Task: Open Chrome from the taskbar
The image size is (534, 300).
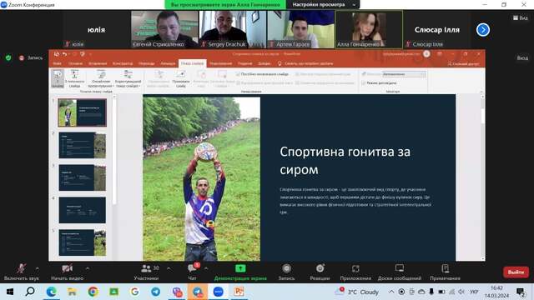Action: [x=93, y=292]
